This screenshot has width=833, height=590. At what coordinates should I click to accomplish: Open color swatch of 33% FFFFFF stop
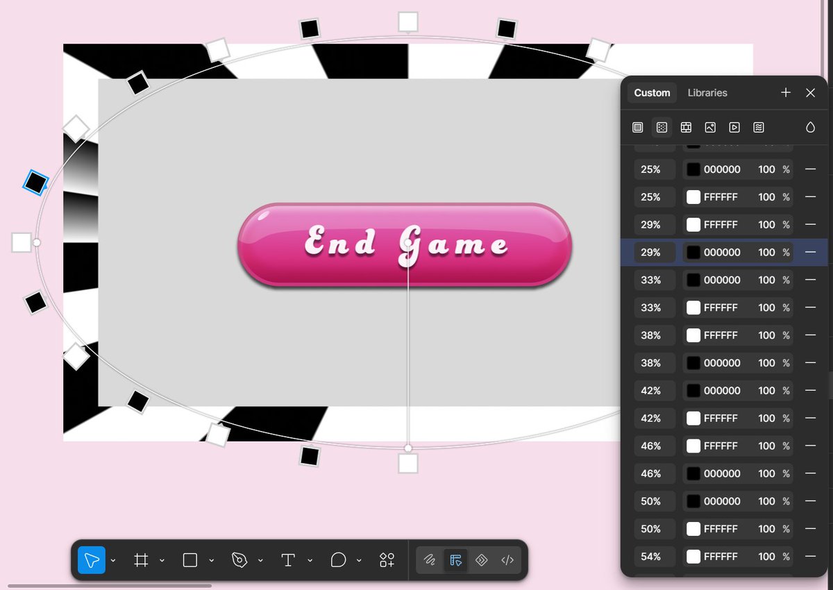click(x=693, y=307)
